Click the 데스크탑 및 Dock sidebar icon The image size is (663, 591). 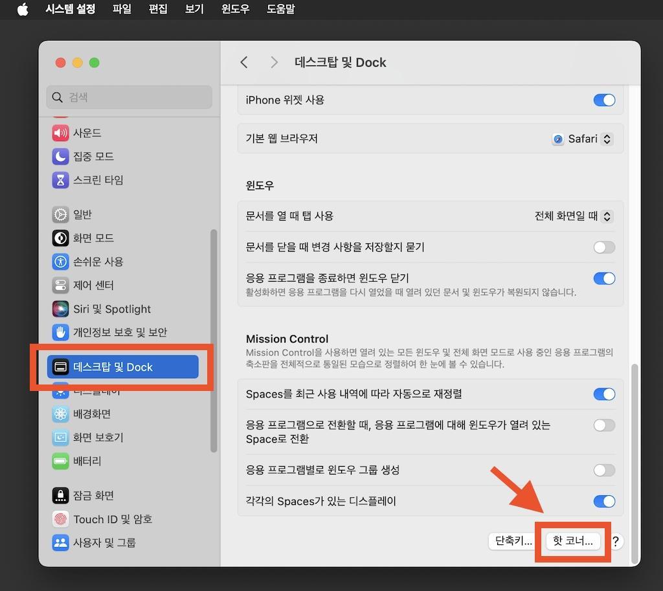60,367
